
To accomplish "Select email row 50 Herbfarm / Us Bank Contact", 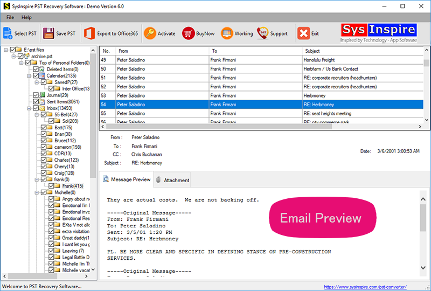I will click(x=261, y=69).
